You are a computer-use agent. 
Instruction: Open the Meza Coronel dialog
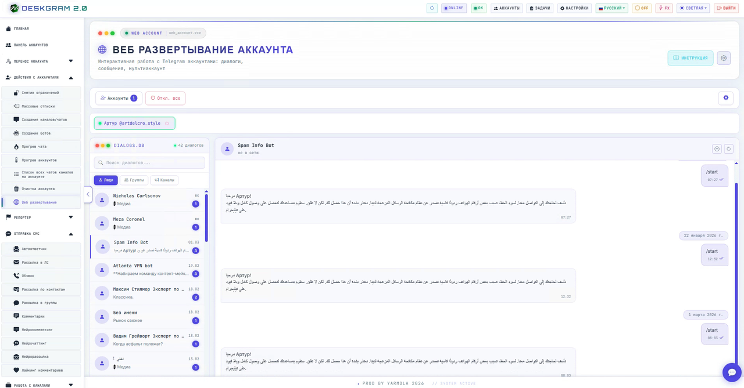point(148,223)
